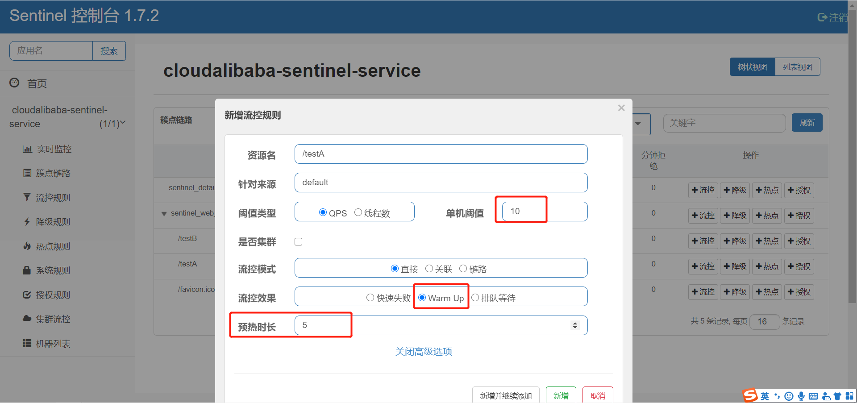
Task: Click the 针对来源 input field
Action: coord(441,183)
